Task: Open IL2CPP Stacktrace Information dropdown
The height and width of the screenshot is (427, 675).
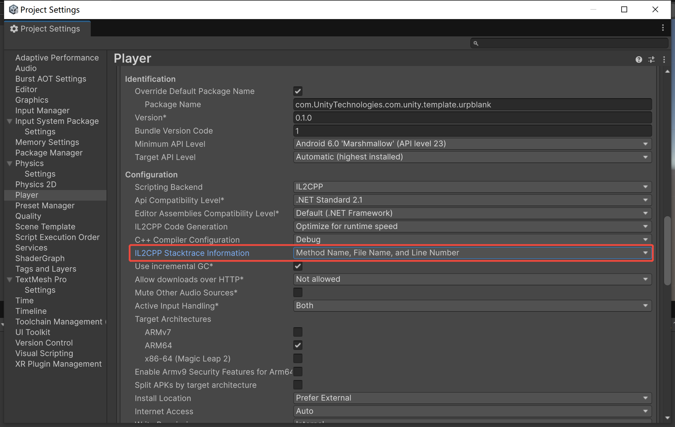Action: pyautogui.click(x=472, y=253)
